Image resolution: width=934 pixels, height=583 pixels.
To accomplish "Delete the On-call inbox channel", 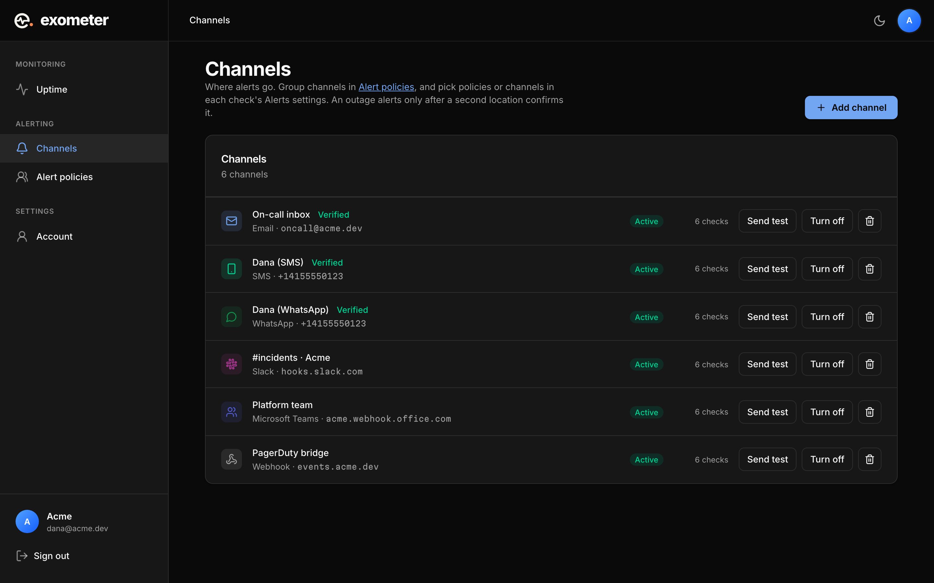I will coord(869,221).
